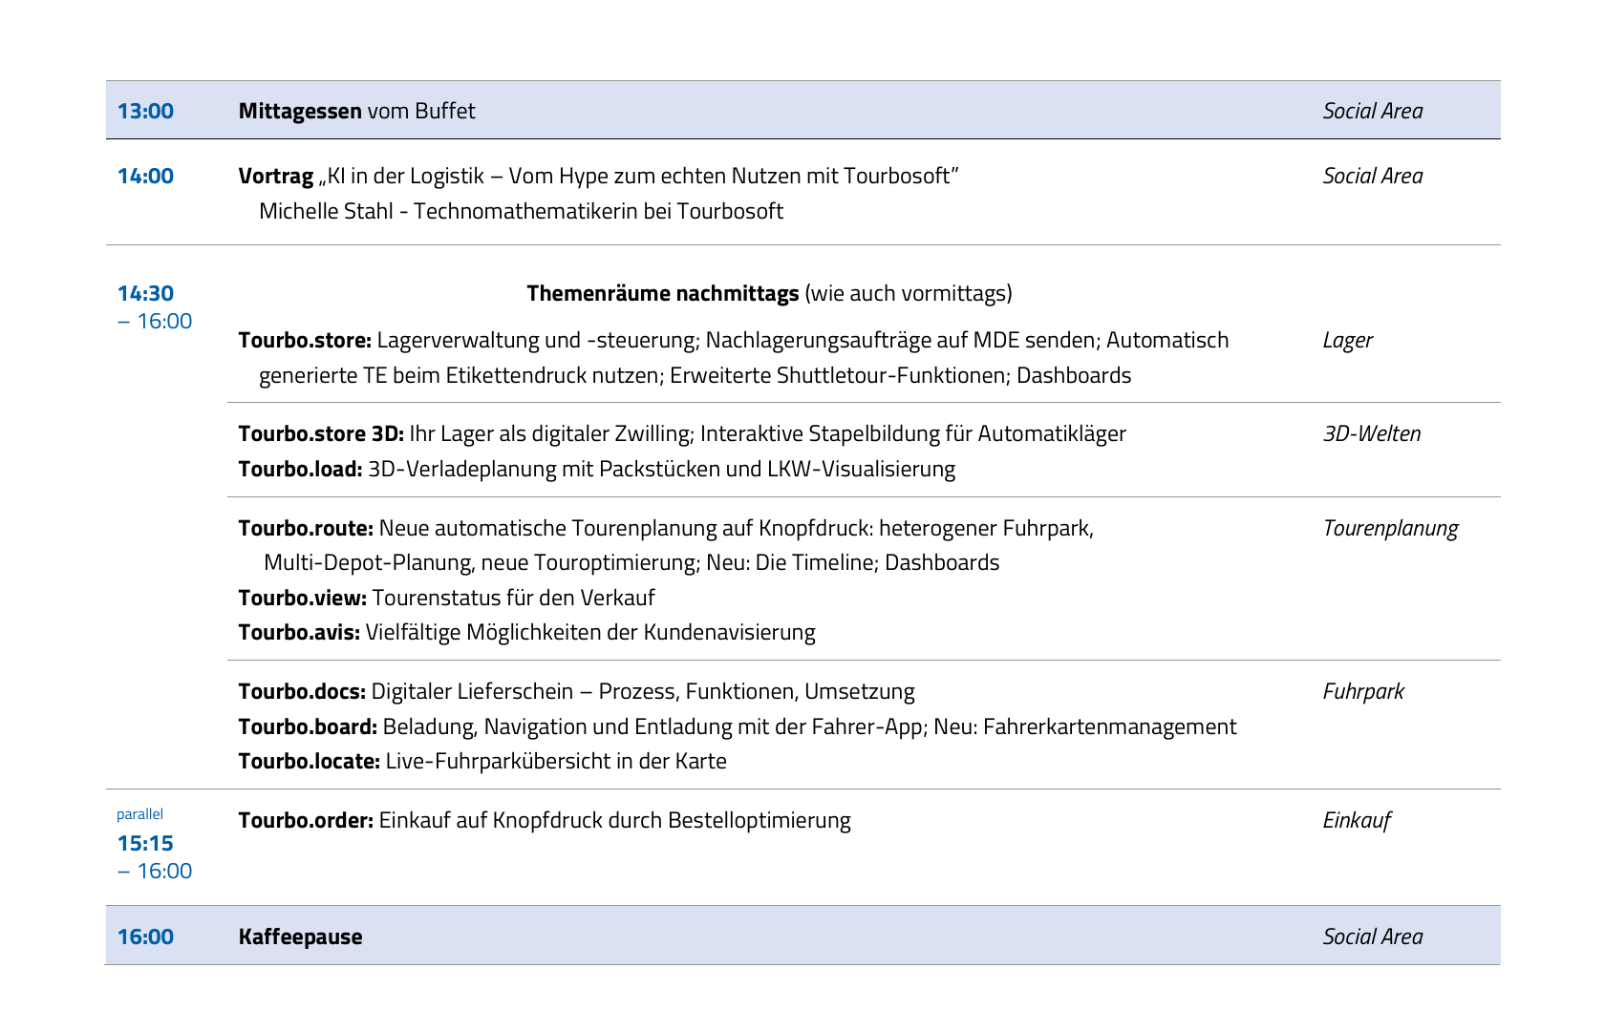Click the Tourenplanung room label
This screenshot has width=1605, height=1031.
tap(1389, 528)
